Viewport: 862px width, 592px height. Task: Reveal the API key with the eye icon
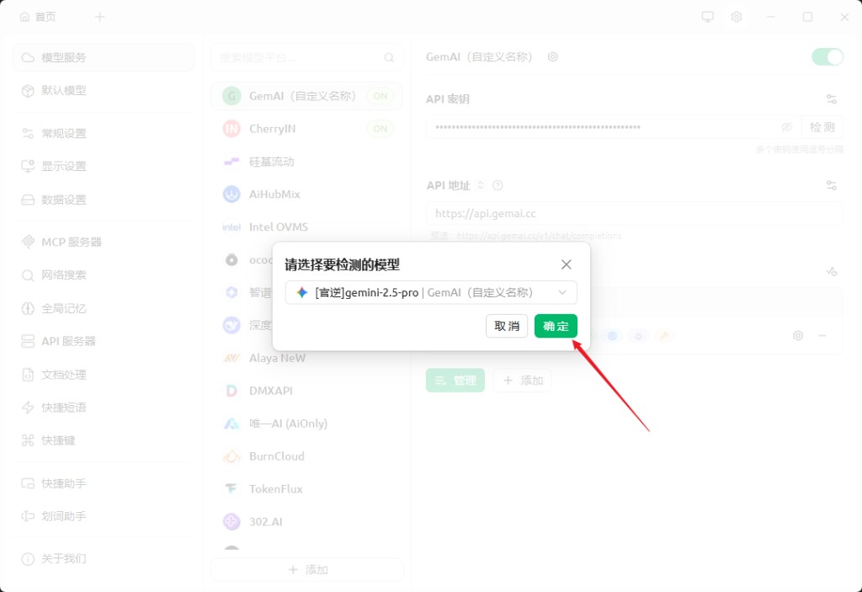tap(786, 127)
